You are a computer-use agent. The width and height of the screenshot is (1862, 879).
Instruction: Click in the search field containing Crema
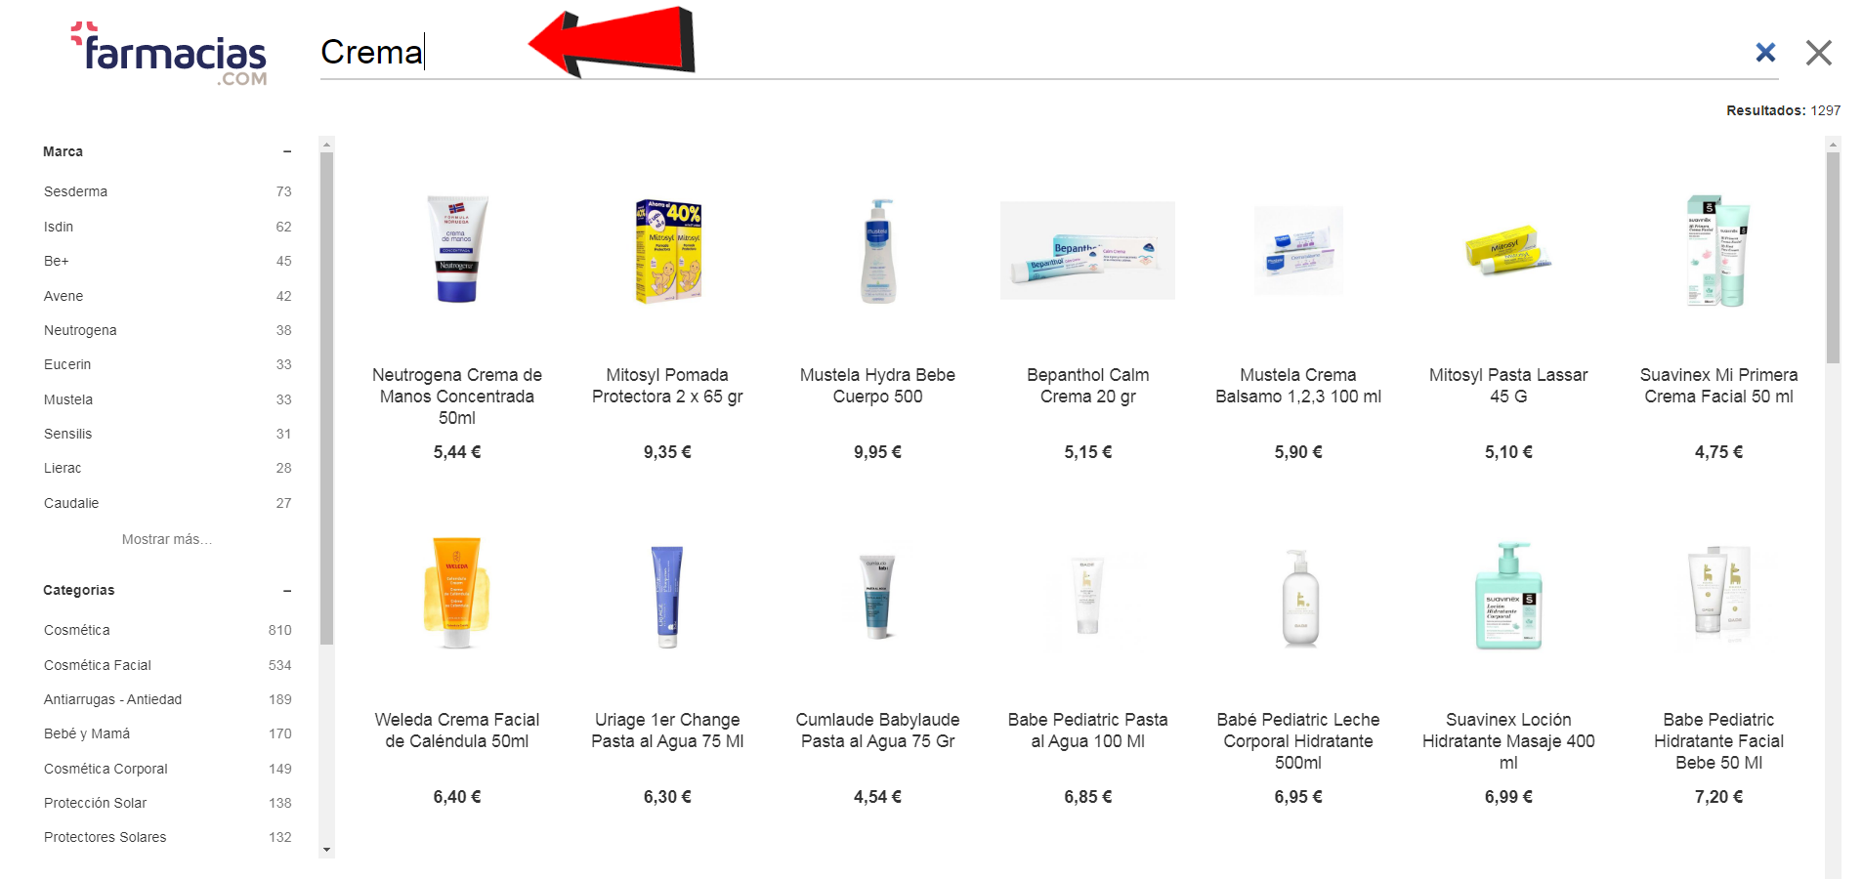coord(1036,53)
